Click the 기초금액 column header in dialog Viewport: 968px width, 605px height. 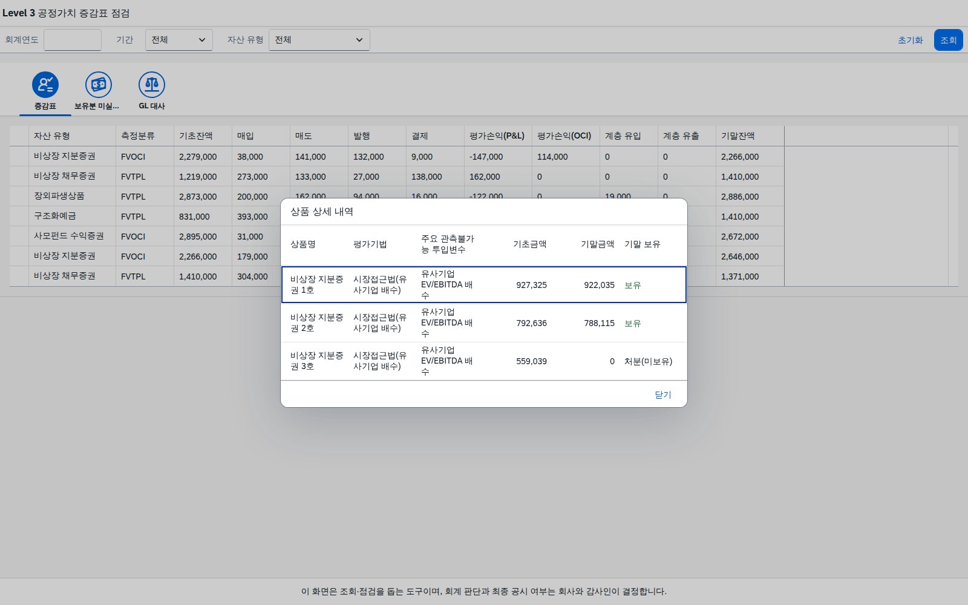point(530,244)
